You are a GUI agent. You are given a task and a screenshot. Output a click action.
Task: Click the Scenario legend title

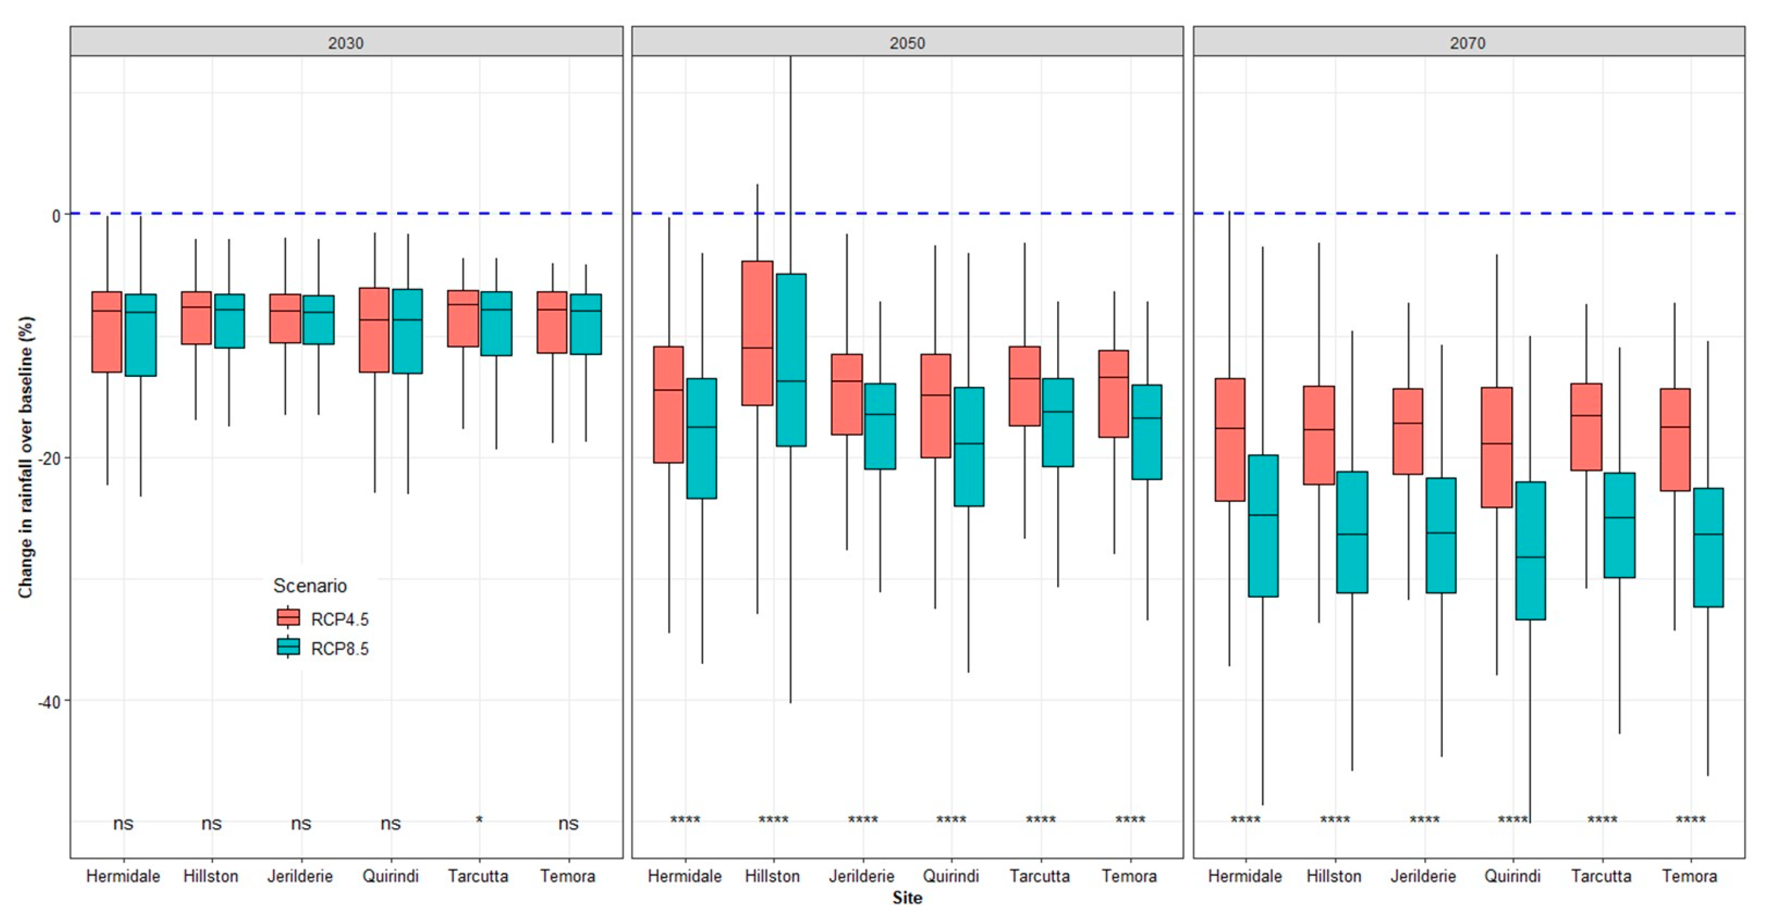tap(310, 585)
